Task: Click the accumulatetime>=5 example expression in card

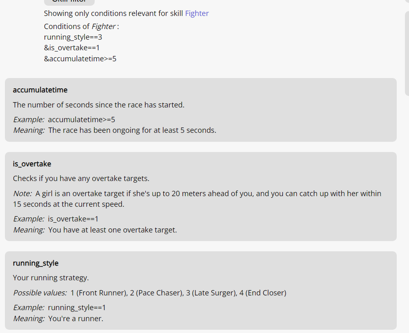Action: pos(81,120)
